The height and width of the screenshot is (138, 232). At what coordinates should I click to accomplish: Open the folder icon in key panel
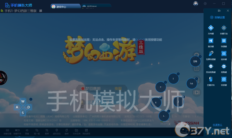(x=219, y=11)
